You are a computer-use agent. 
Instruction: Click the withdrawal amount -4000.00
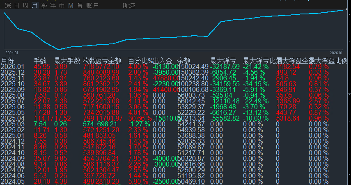click(x=166, y=159)
